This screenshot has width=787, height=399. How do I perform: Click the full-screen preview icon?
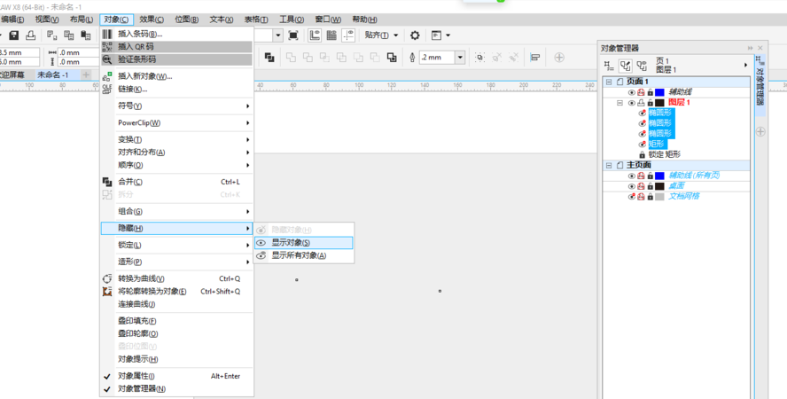click(x=316, y=35)
